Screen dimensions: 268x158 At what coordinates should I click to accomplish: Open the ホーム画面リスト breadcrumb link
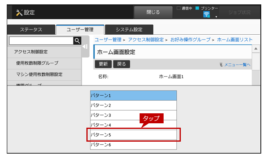pos(235,40)
